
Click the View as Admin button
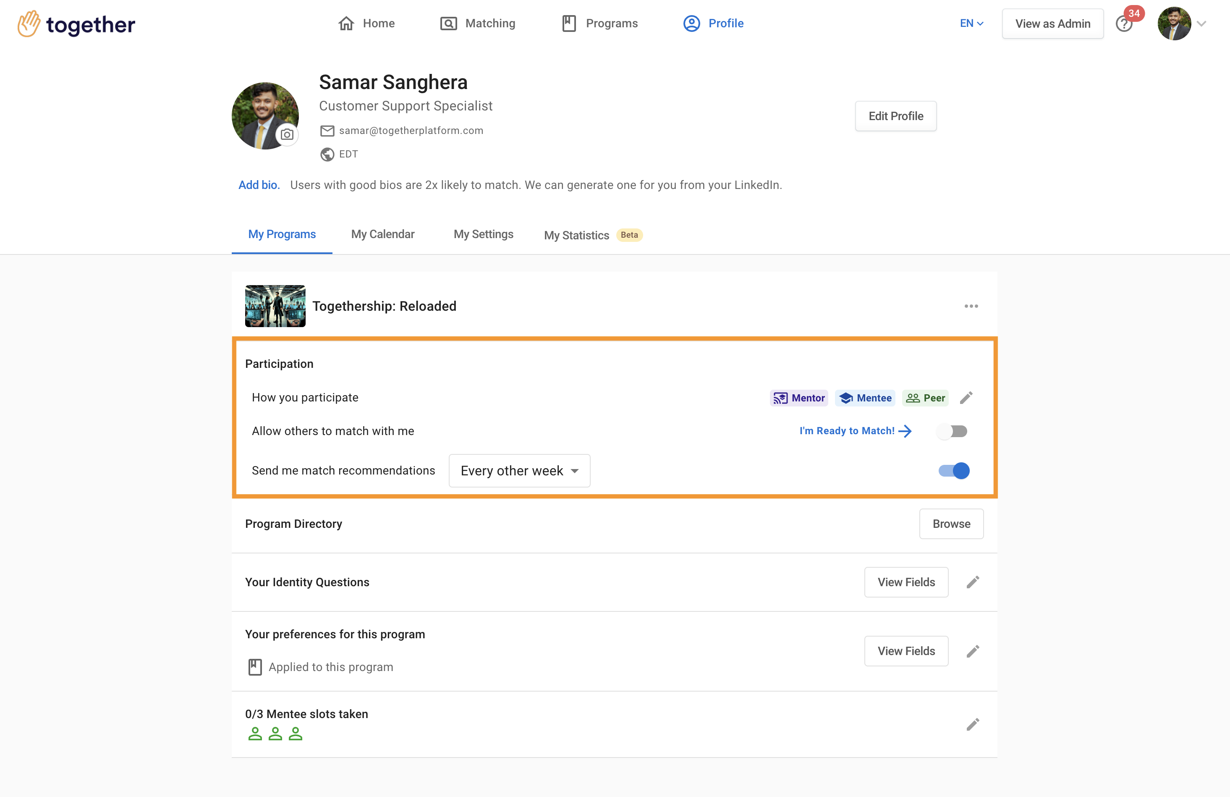(1053, 24)
